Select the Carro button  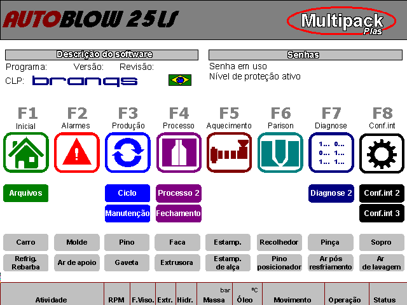25,242
